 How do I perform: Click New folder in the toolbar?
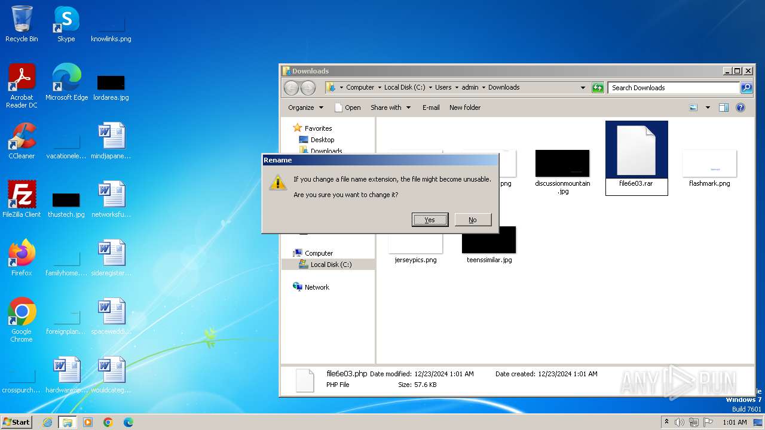pyautogui.click(x=465, y=107)
